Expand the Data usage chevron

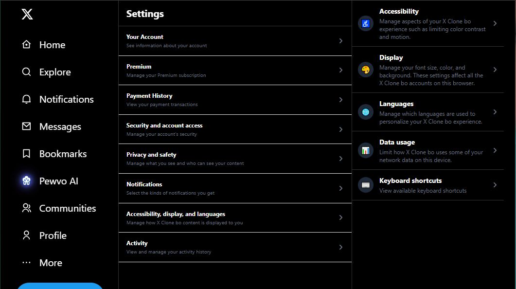point(495,150)
